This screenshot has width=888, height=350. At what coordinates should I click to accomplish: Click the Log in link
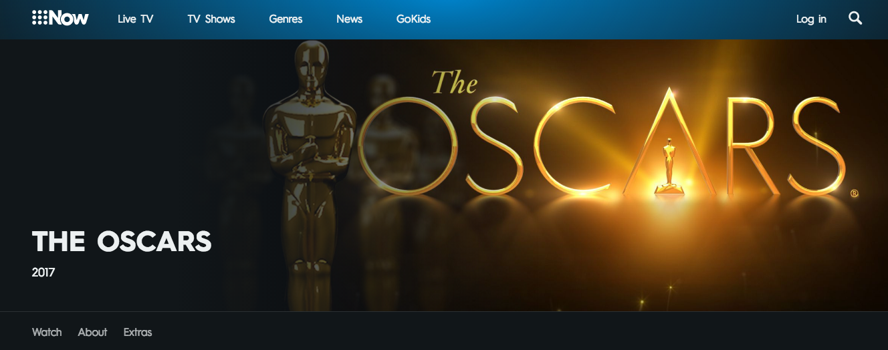tap(811, 19)
